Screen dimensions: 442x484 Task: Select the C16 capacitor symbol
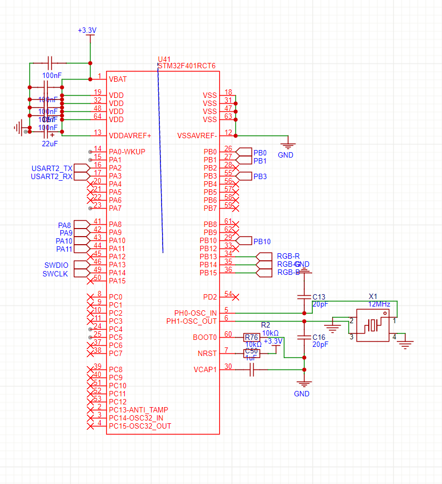[x=304, y=337]
